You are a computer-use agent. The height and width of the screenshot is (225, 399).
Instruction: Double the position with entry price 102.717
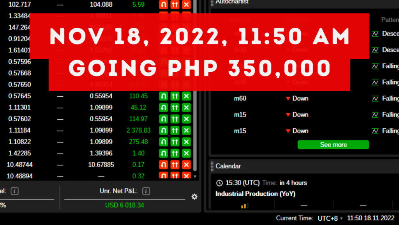(175, 4)
